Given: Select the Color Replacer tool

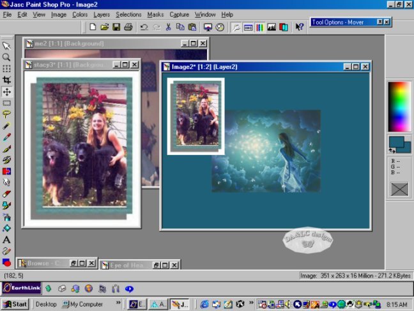Looking at the screenshot, I should pyautogui.click(x=6, y=171).
